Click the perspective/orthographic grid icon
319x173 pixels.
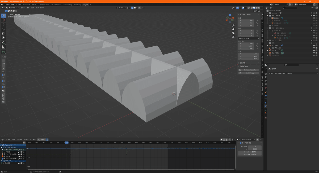tap(233, 37)
